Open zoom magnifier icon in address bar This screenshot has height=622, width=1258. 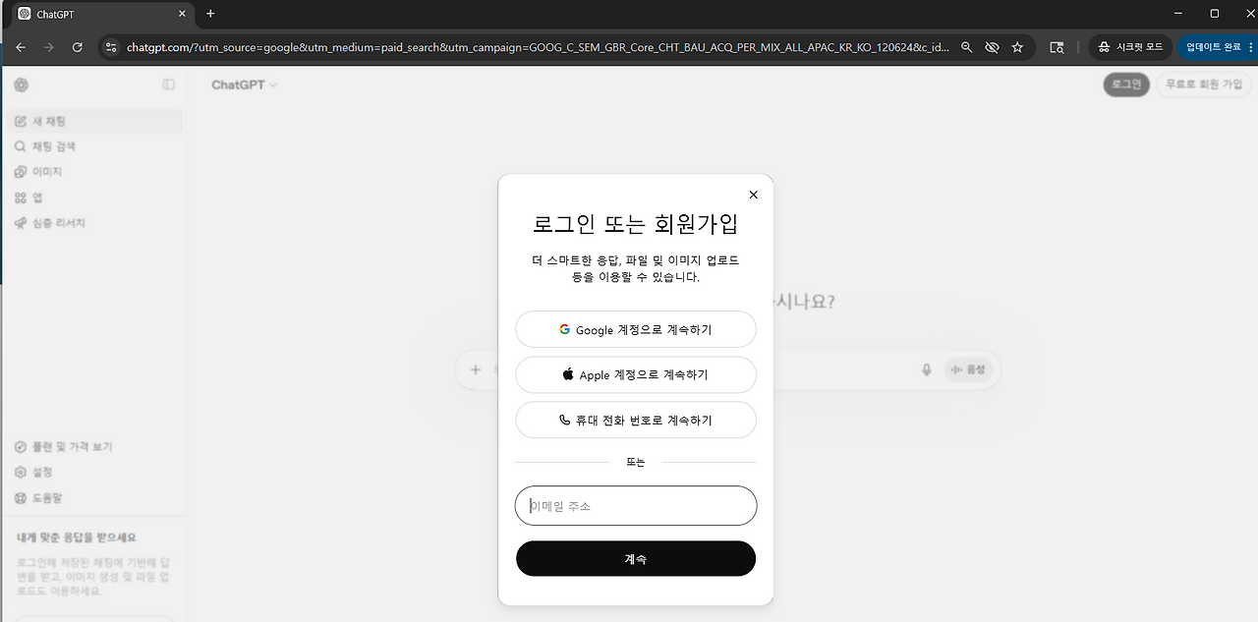pyautogui.click(x=967, y=46)
